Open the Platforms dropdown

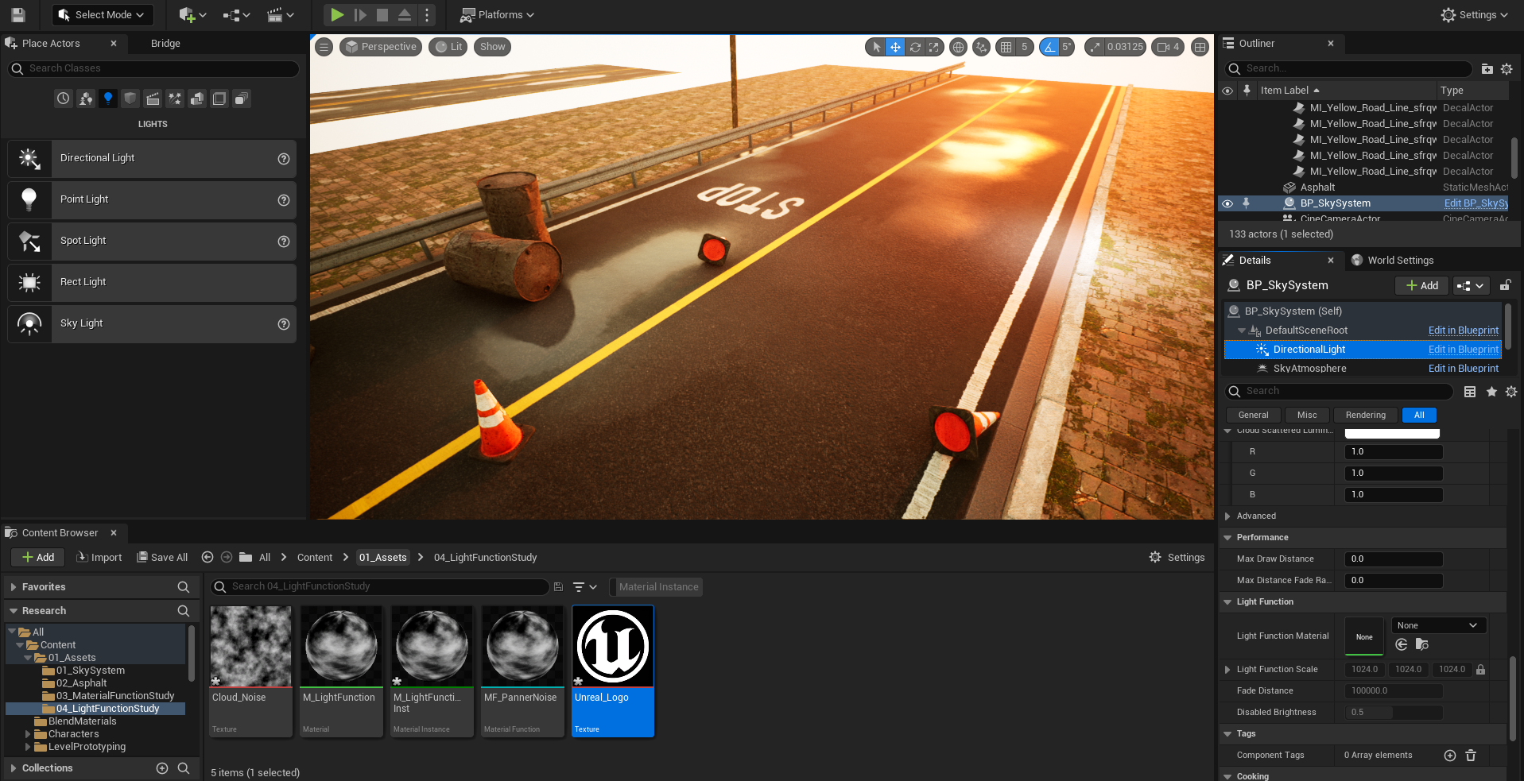pyautogui.click(x=497, y=14)
